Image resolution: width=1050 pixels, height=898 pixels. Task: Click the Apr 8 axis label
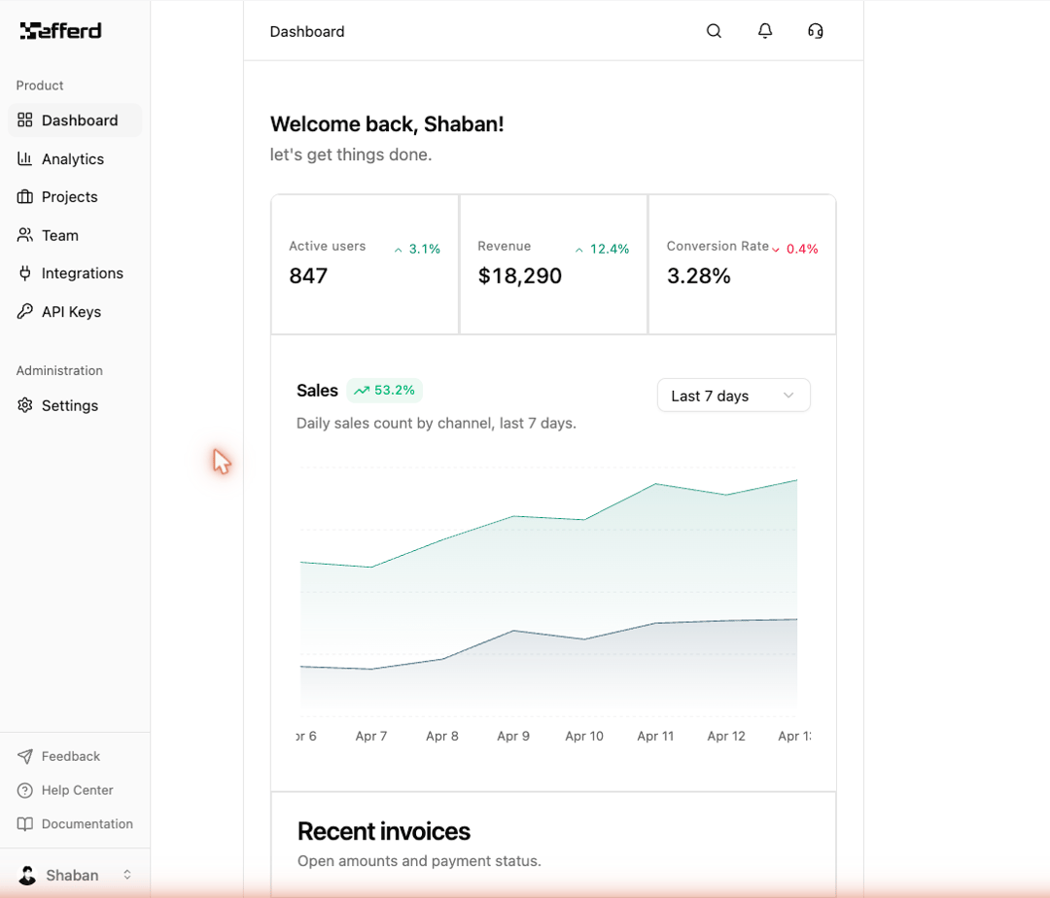(442, 736)
